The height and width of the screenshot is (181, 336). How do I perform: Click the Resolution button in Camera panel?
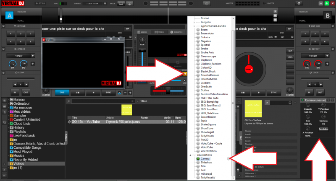(323, 129)
